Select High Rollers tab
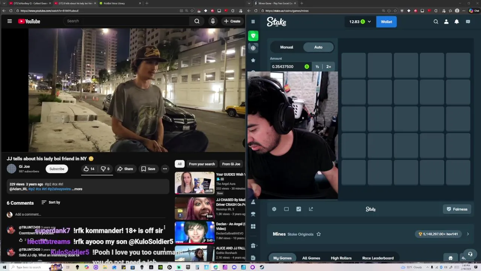 pyautogui.click(x=341, y=258)
